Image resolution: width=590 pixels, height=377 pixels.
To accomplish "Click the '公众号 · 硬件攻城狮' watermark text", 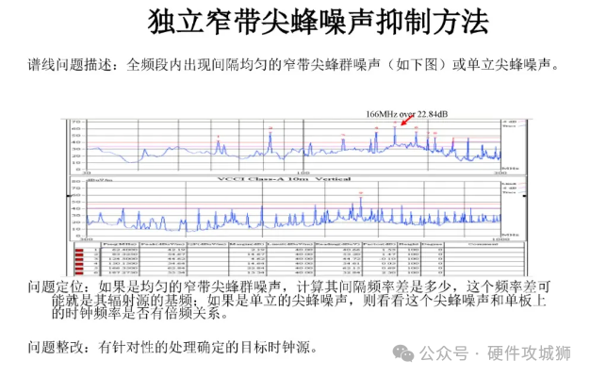I will point(495,353).
